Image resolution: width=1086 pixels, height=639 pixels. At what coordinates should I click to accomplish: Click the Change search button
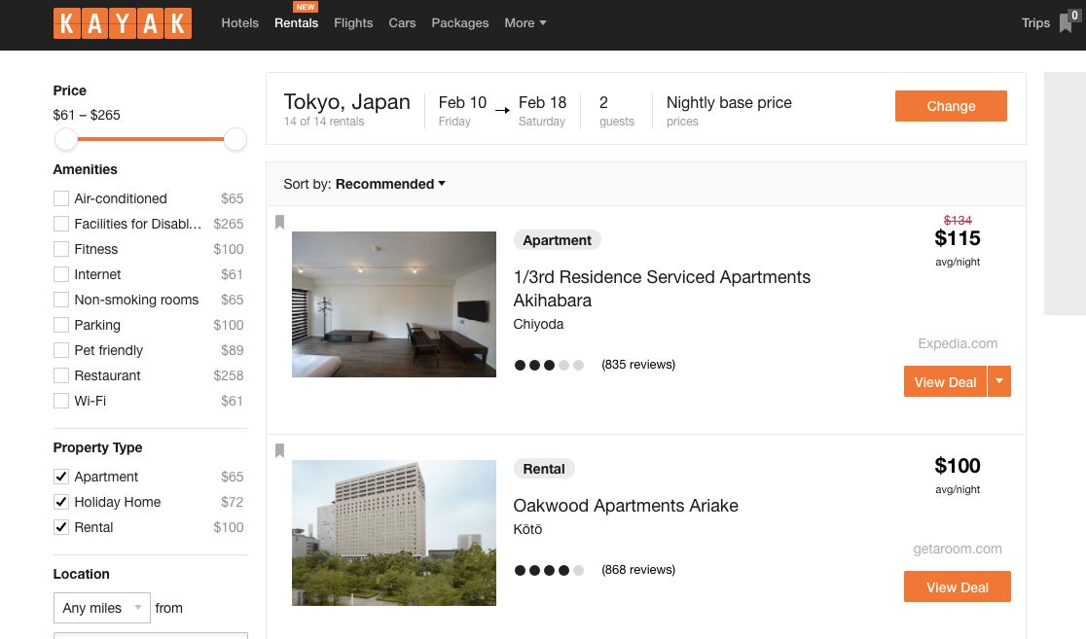click(951, 106)
